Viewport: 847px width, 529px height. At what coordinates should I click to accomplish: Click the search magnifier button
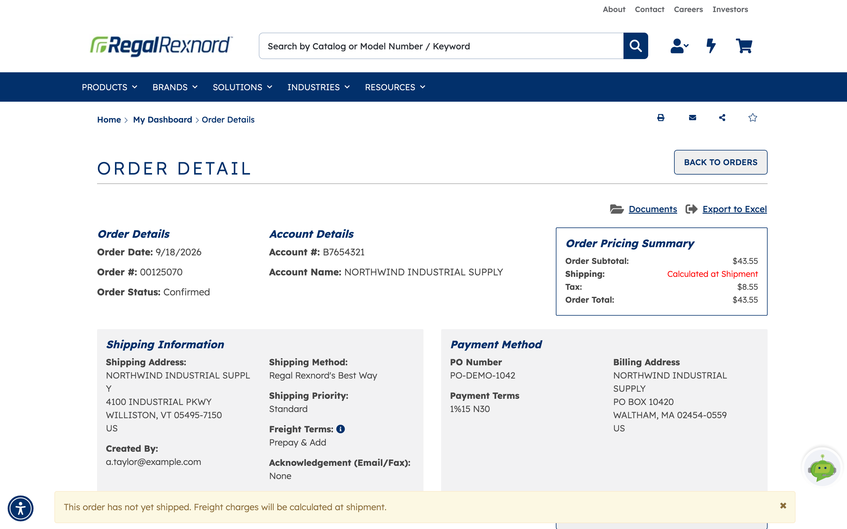tap(636, 46)
